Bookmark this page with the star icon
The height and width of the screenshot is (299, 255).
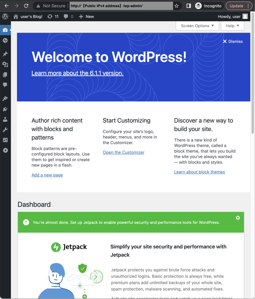pyautogui.click(x=177, y=6)
